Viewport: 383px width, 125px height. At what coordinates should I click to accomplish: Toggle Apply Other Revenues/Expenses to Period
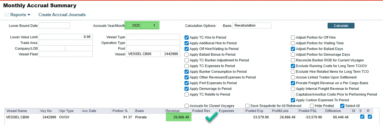coord(187,77)
